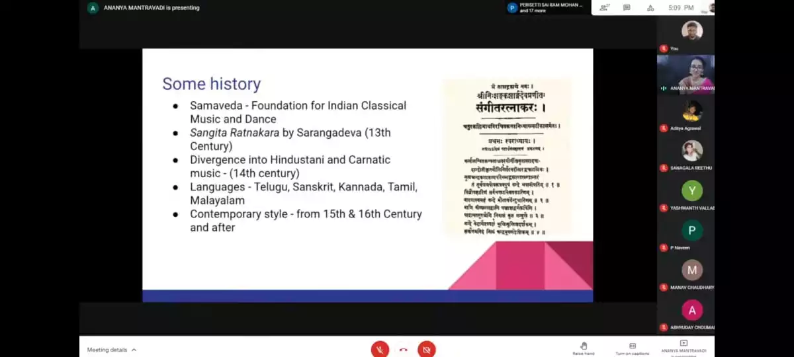Select Yashwanth's green Y avatar tile
794x357 pixels.
coord(691,192)
